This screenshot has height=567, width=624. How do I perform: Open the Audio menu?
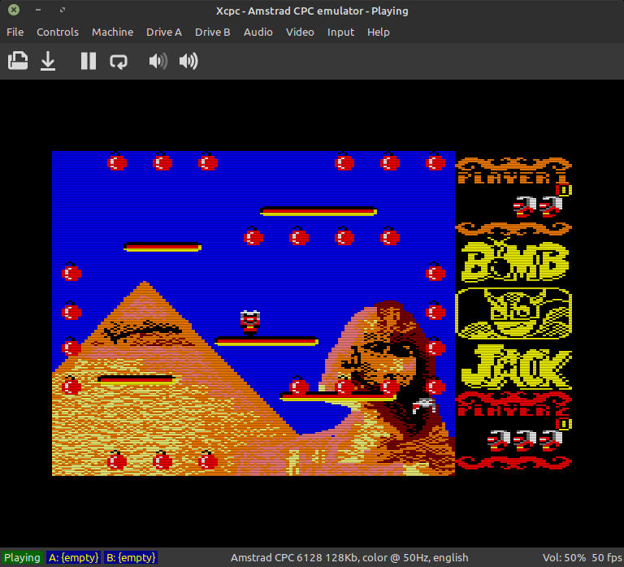coord(258,32)
